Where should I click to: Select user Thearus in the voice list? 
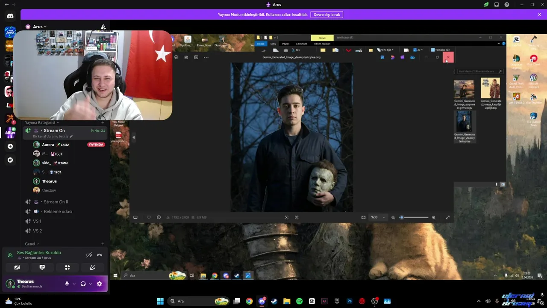49,181
